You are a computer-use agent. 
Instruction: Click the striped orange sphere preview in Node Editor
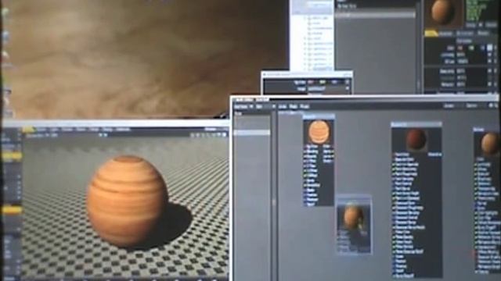(x=319, y=132)
